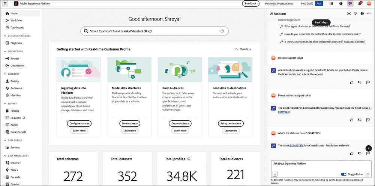Image resolution: width=375 pixels, height=186 pixels.
Task: Click the plus attach button in chat box
Action: [x=275, y=174]
